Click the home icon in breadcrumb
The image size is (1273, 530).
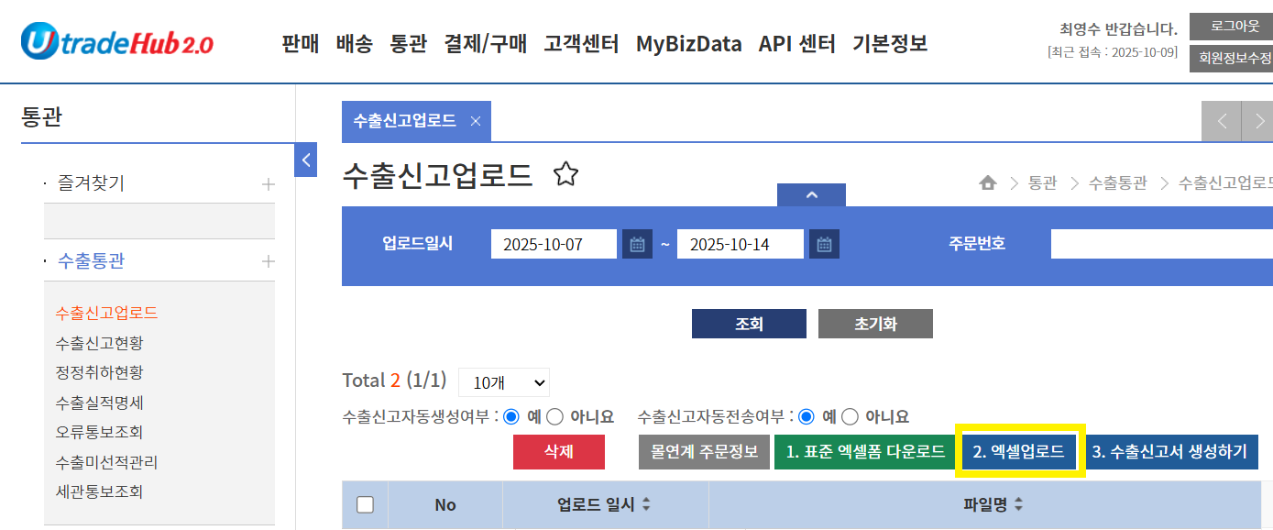[x=987, y=183]
